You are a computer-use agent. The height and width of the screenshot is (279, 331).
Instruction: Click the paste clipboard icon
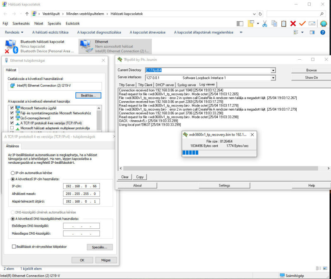coord(283,24)
